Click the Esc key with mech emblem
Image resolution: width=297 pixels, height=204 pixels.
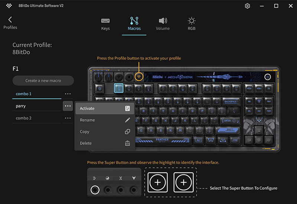99,88
